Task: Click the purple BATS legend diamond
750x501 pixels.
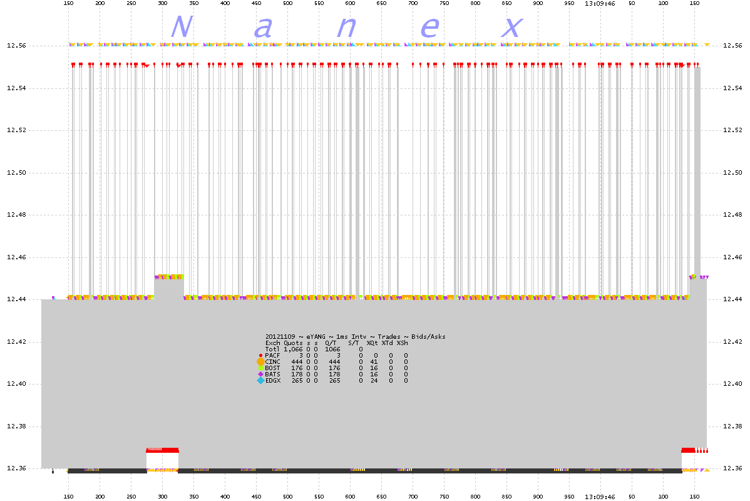Action: point(260,374)
